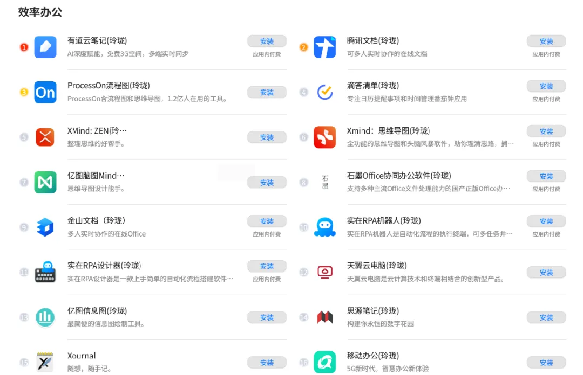Click the 石墨Office协同办公软件(玲珑) title
583x375 pixels.
399,176
